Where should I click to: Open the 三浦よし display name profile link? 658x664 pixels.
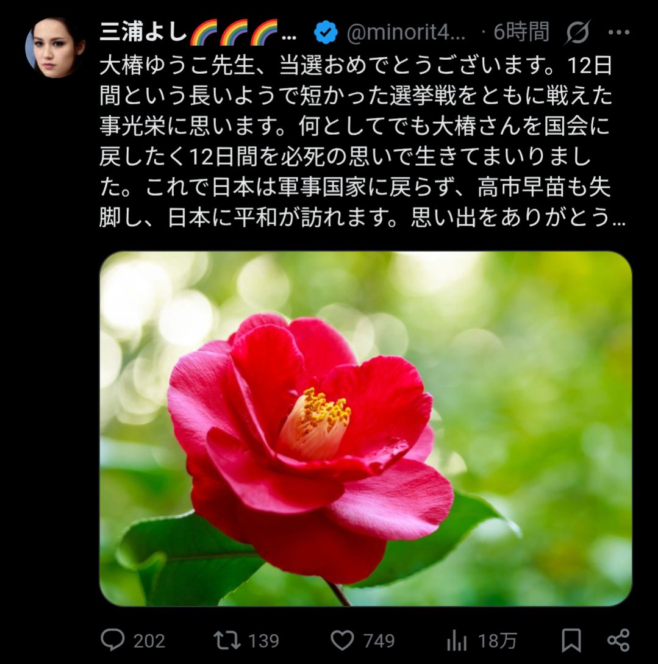coord(198,32)
